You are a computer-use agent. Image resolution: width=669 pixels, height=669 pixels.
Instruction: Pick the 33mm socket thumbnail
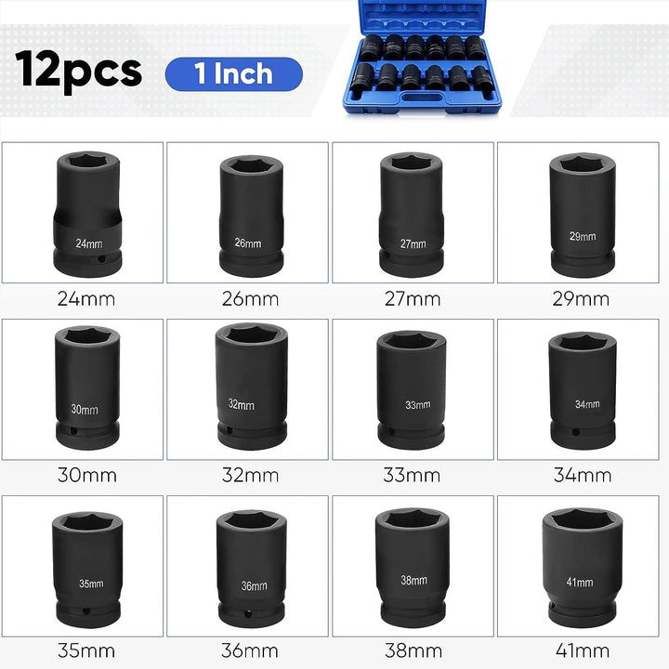(413, 389)
